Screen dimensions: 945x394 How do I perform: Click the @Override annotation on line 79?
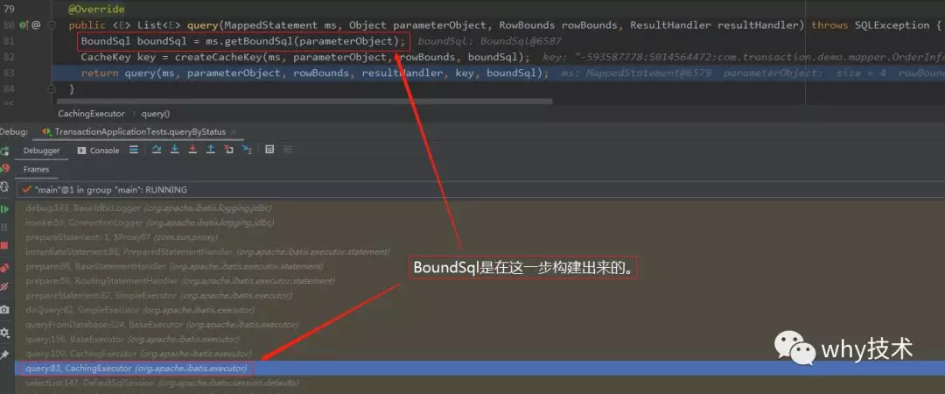pos(97,9)
